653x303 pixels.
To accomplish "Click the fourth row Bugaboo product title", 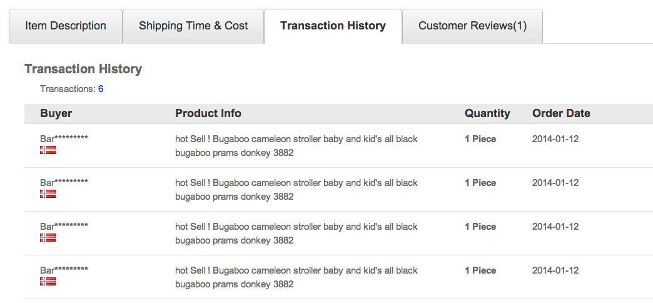I will [x=296, y=277].
